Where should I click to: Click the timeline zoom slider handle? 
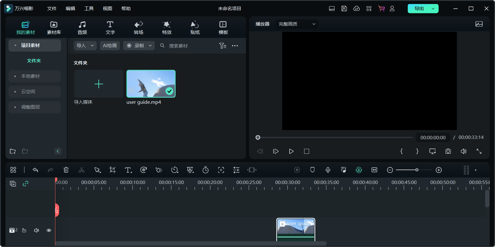point(417,170)
